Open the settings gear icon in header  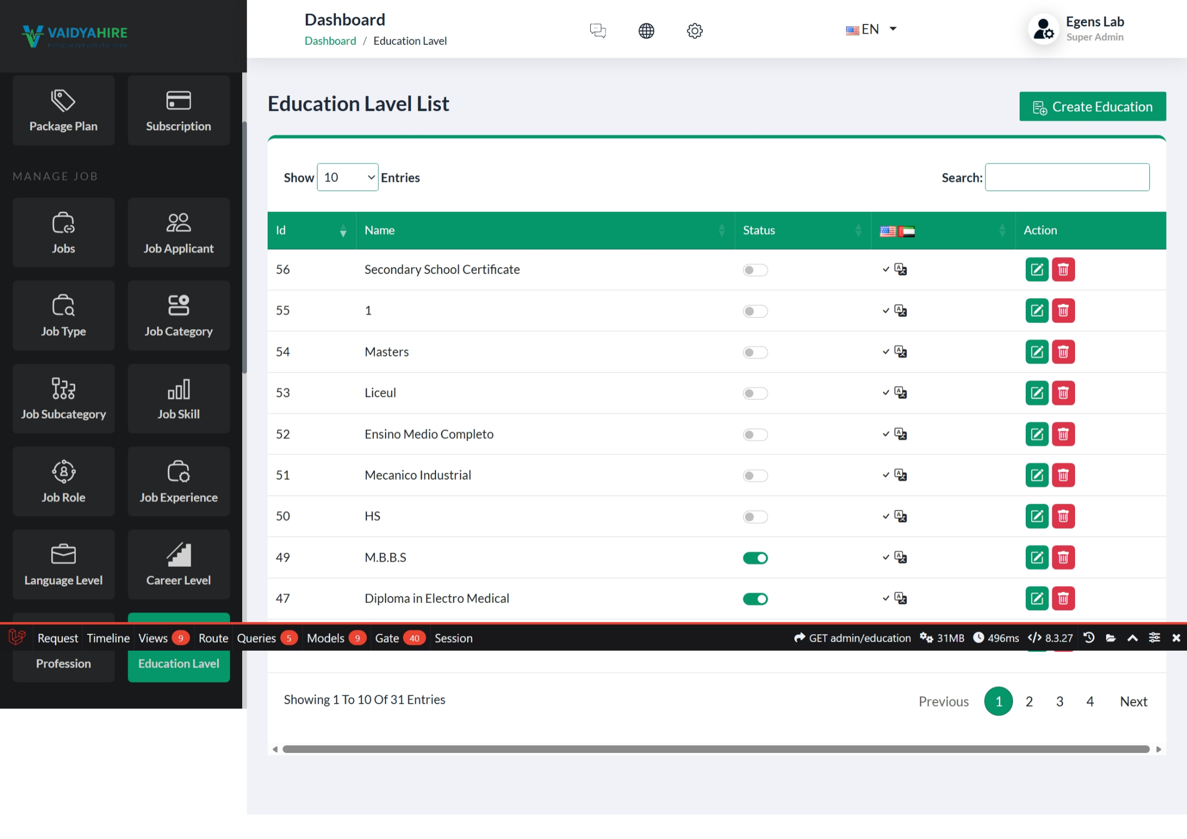[x=694, y=31]
